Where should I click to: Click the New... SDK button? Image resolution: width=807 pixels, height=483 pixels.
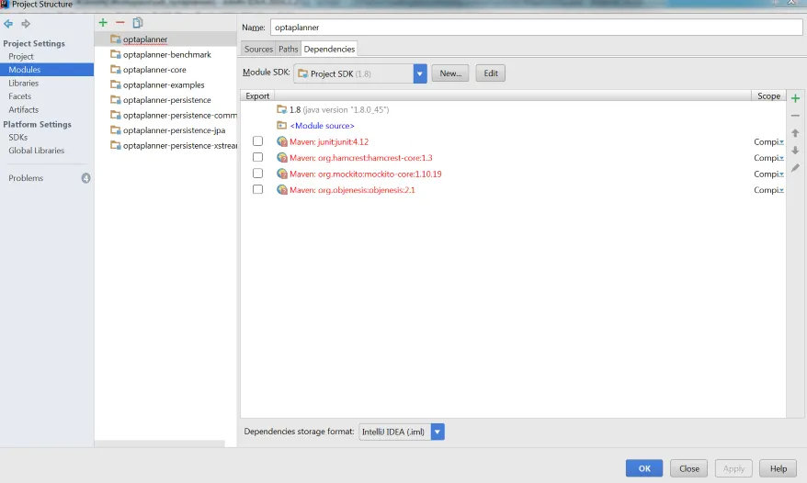pos(450,73)
